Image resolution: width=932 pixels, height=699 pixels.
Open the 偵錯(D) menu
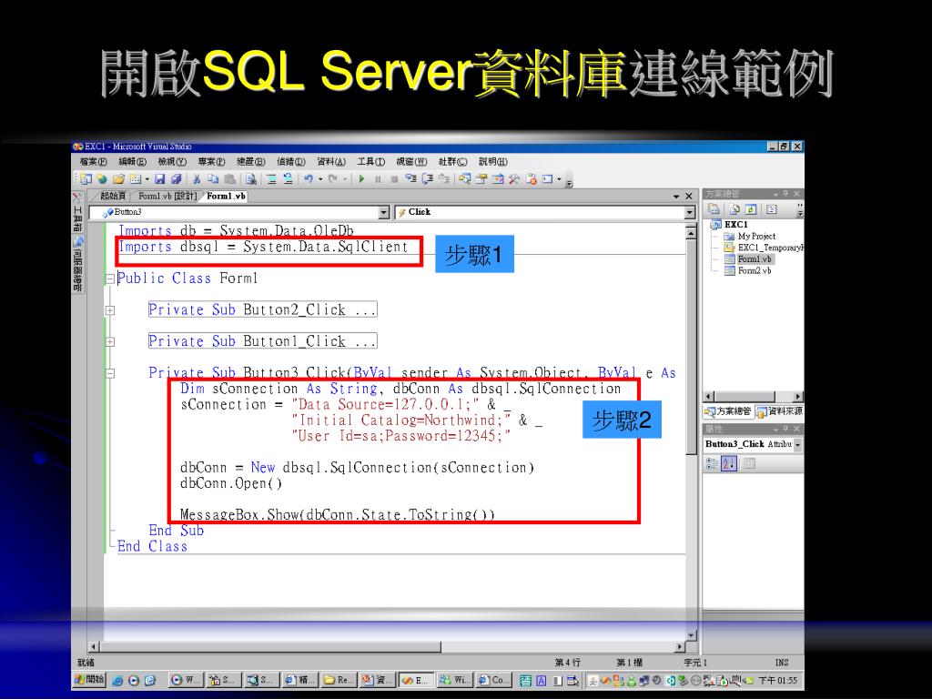pyautogui.click(x=291, y=162)
